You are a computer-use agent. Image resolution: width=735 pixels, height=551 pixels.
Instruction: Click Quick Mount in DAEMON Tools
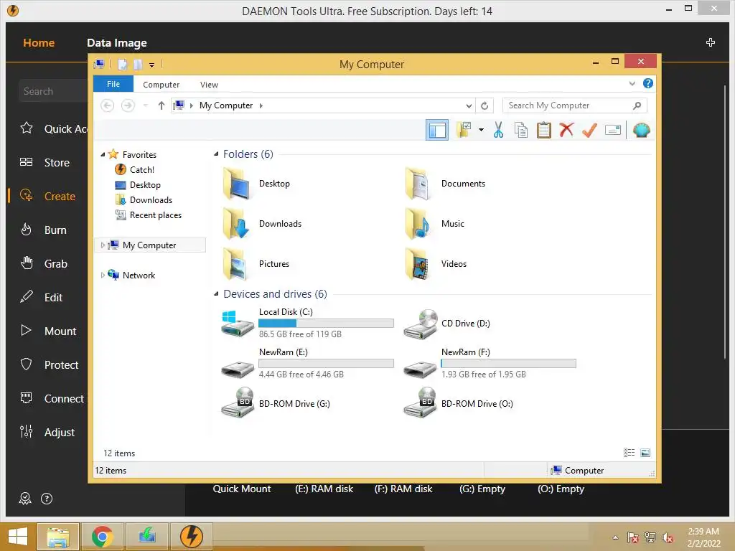tap(242, 489)
